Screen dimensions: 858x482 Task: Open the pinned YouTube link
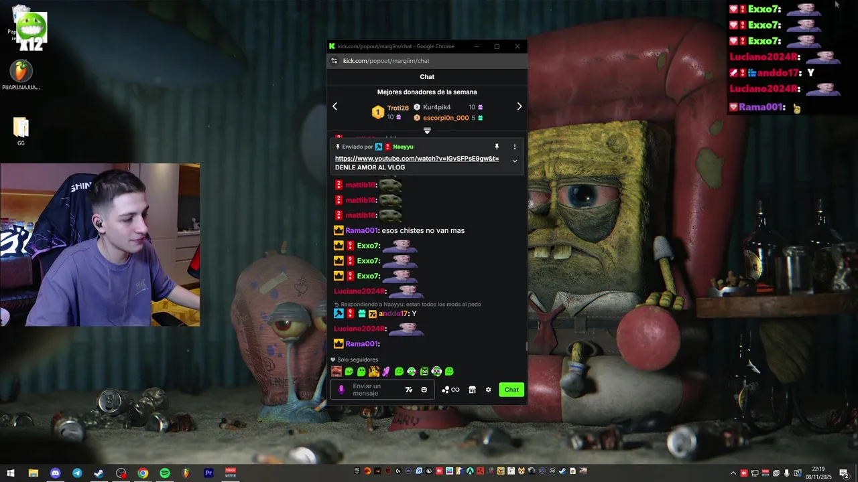417,159
